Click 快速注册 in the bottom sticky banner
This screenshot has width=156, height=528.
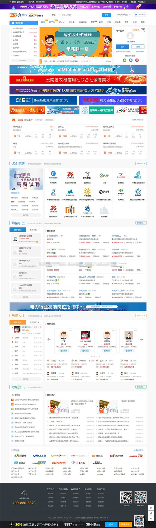coord(125,524)
